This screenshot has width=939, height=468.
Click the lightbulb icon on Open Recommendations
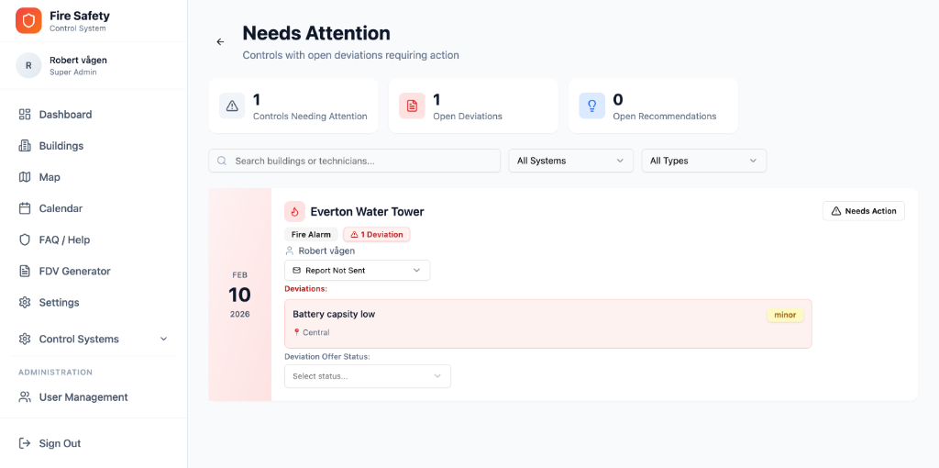tap(591, 106)
